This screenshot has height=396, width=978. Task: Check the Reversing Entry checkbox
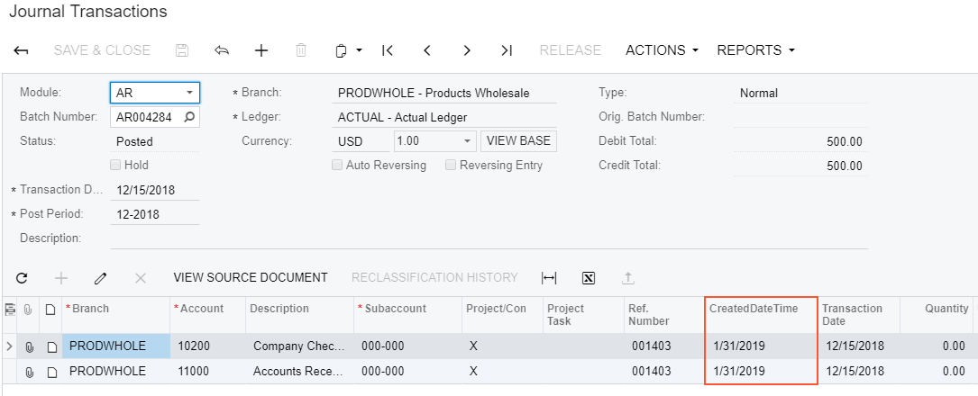(451, 166)
